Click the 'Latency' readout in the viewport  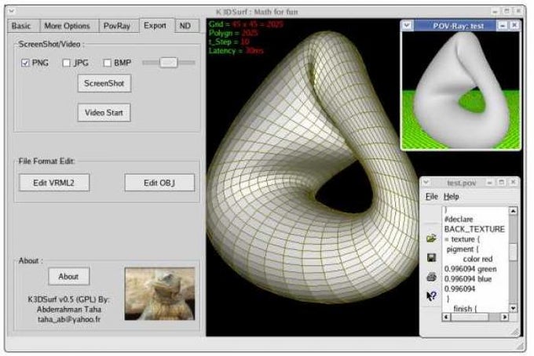tap(236, 51)
